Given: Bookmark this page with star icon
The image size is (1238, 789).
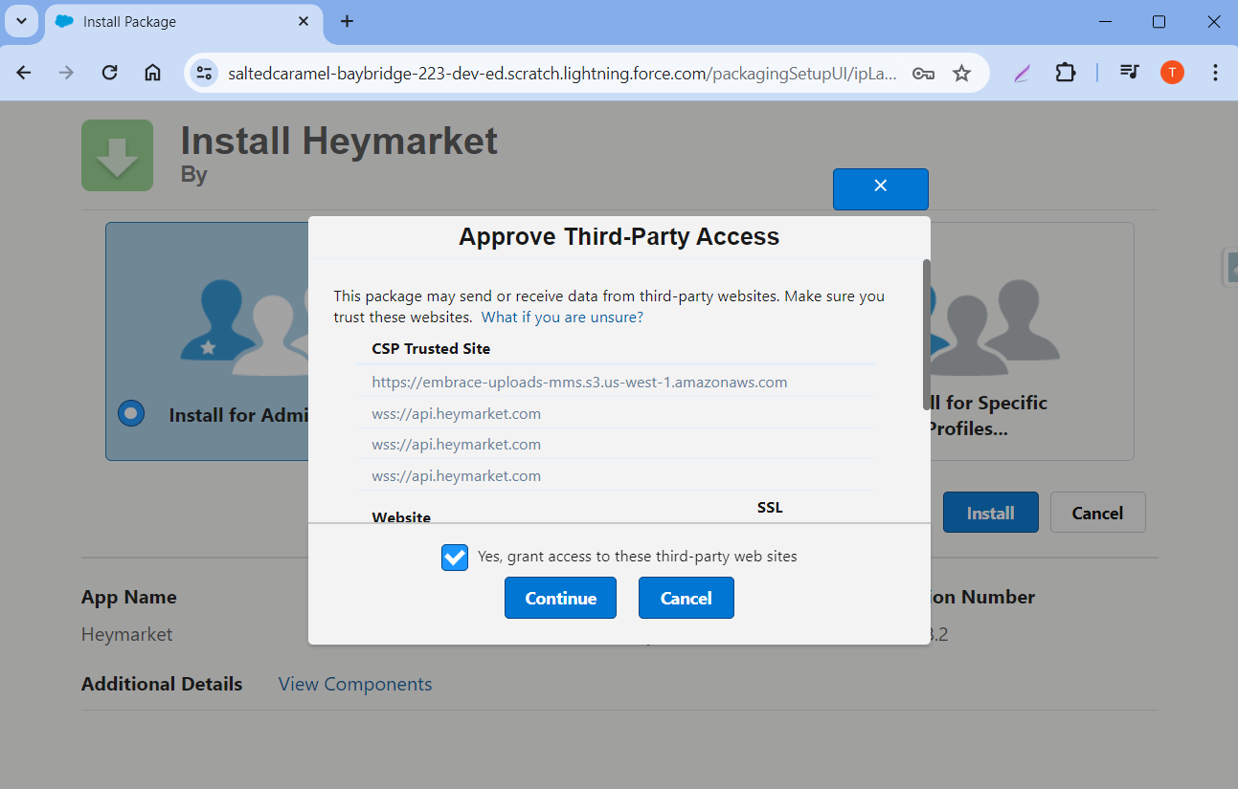Looking at the screenshot, I should pos(961,73).
